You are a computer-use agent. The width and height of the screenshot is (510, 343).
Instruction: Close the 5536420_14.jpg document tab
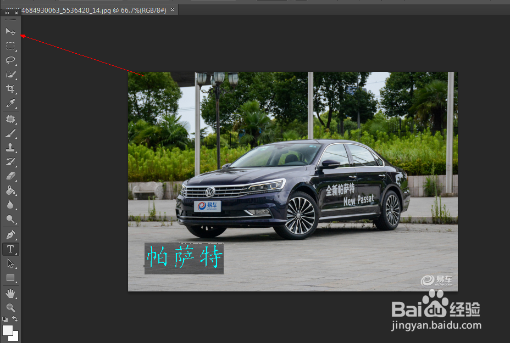(173, 10)
